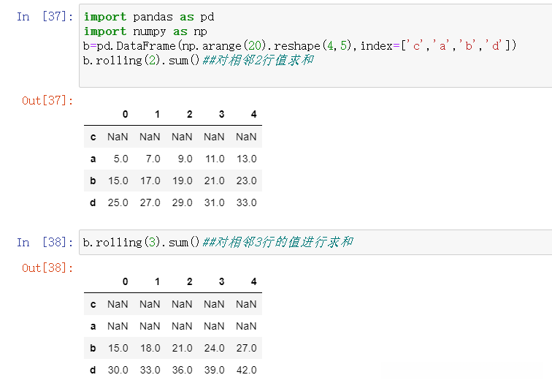Click the cell with value 9.0
The image size is (552, 383).
click(x=185, y=159)
